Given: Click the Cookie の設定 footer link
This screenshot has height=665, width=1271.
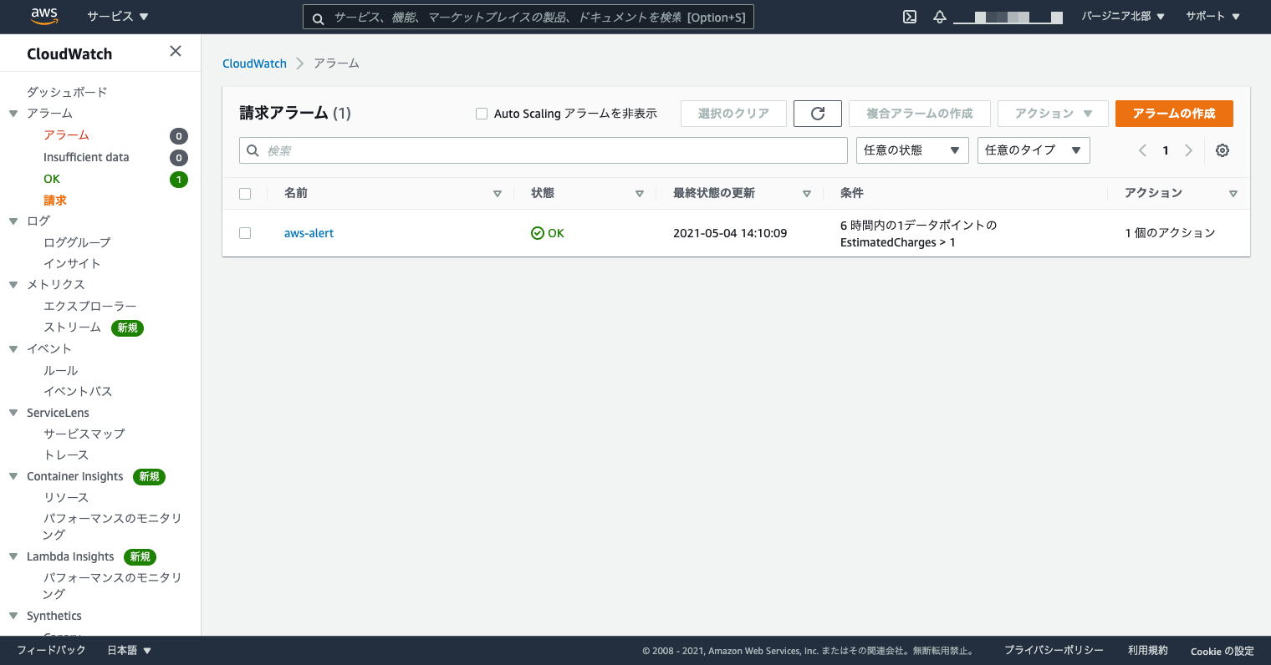Looking at the screenshot, I should (1223, 651).
